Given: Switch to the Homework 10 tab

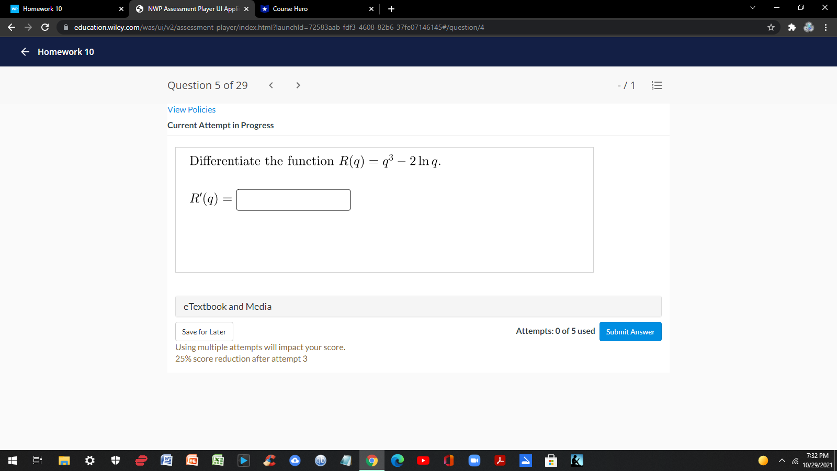Looking at the screenshot, I should (x=58, y=8).
